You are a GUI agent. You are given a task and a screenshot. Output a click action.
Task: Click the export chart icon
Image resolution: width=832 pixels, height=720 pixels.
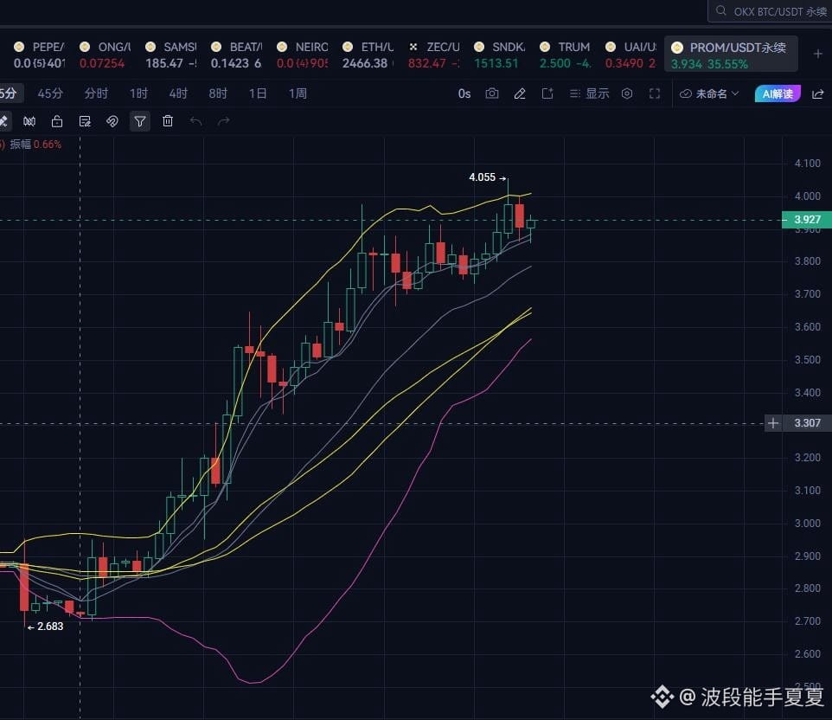(547, 94)
